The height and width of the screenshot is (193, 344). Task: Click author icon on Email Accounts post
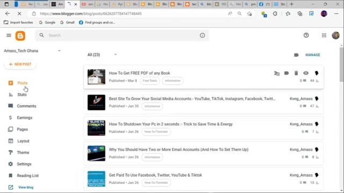tap(317, 150)
